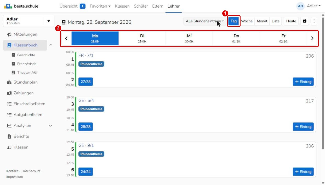
Task: Open the Eltern tab
Action: pyautogui.click(x=158, y=6)
